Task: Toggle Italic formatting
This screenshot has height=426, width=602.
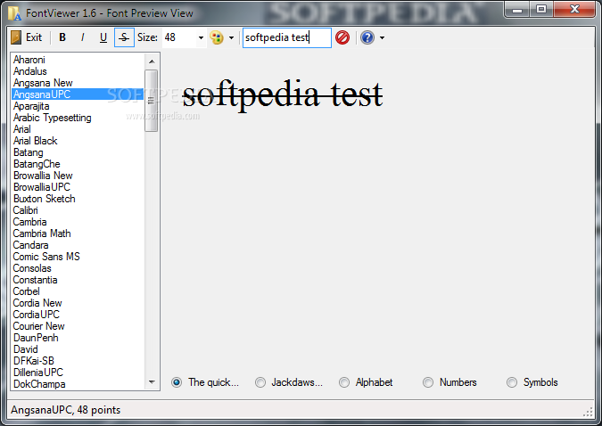Action: (83, 37)
